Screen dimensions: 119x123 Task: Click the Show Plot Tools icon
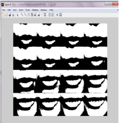pyautogui.click(x=61, y=15)
